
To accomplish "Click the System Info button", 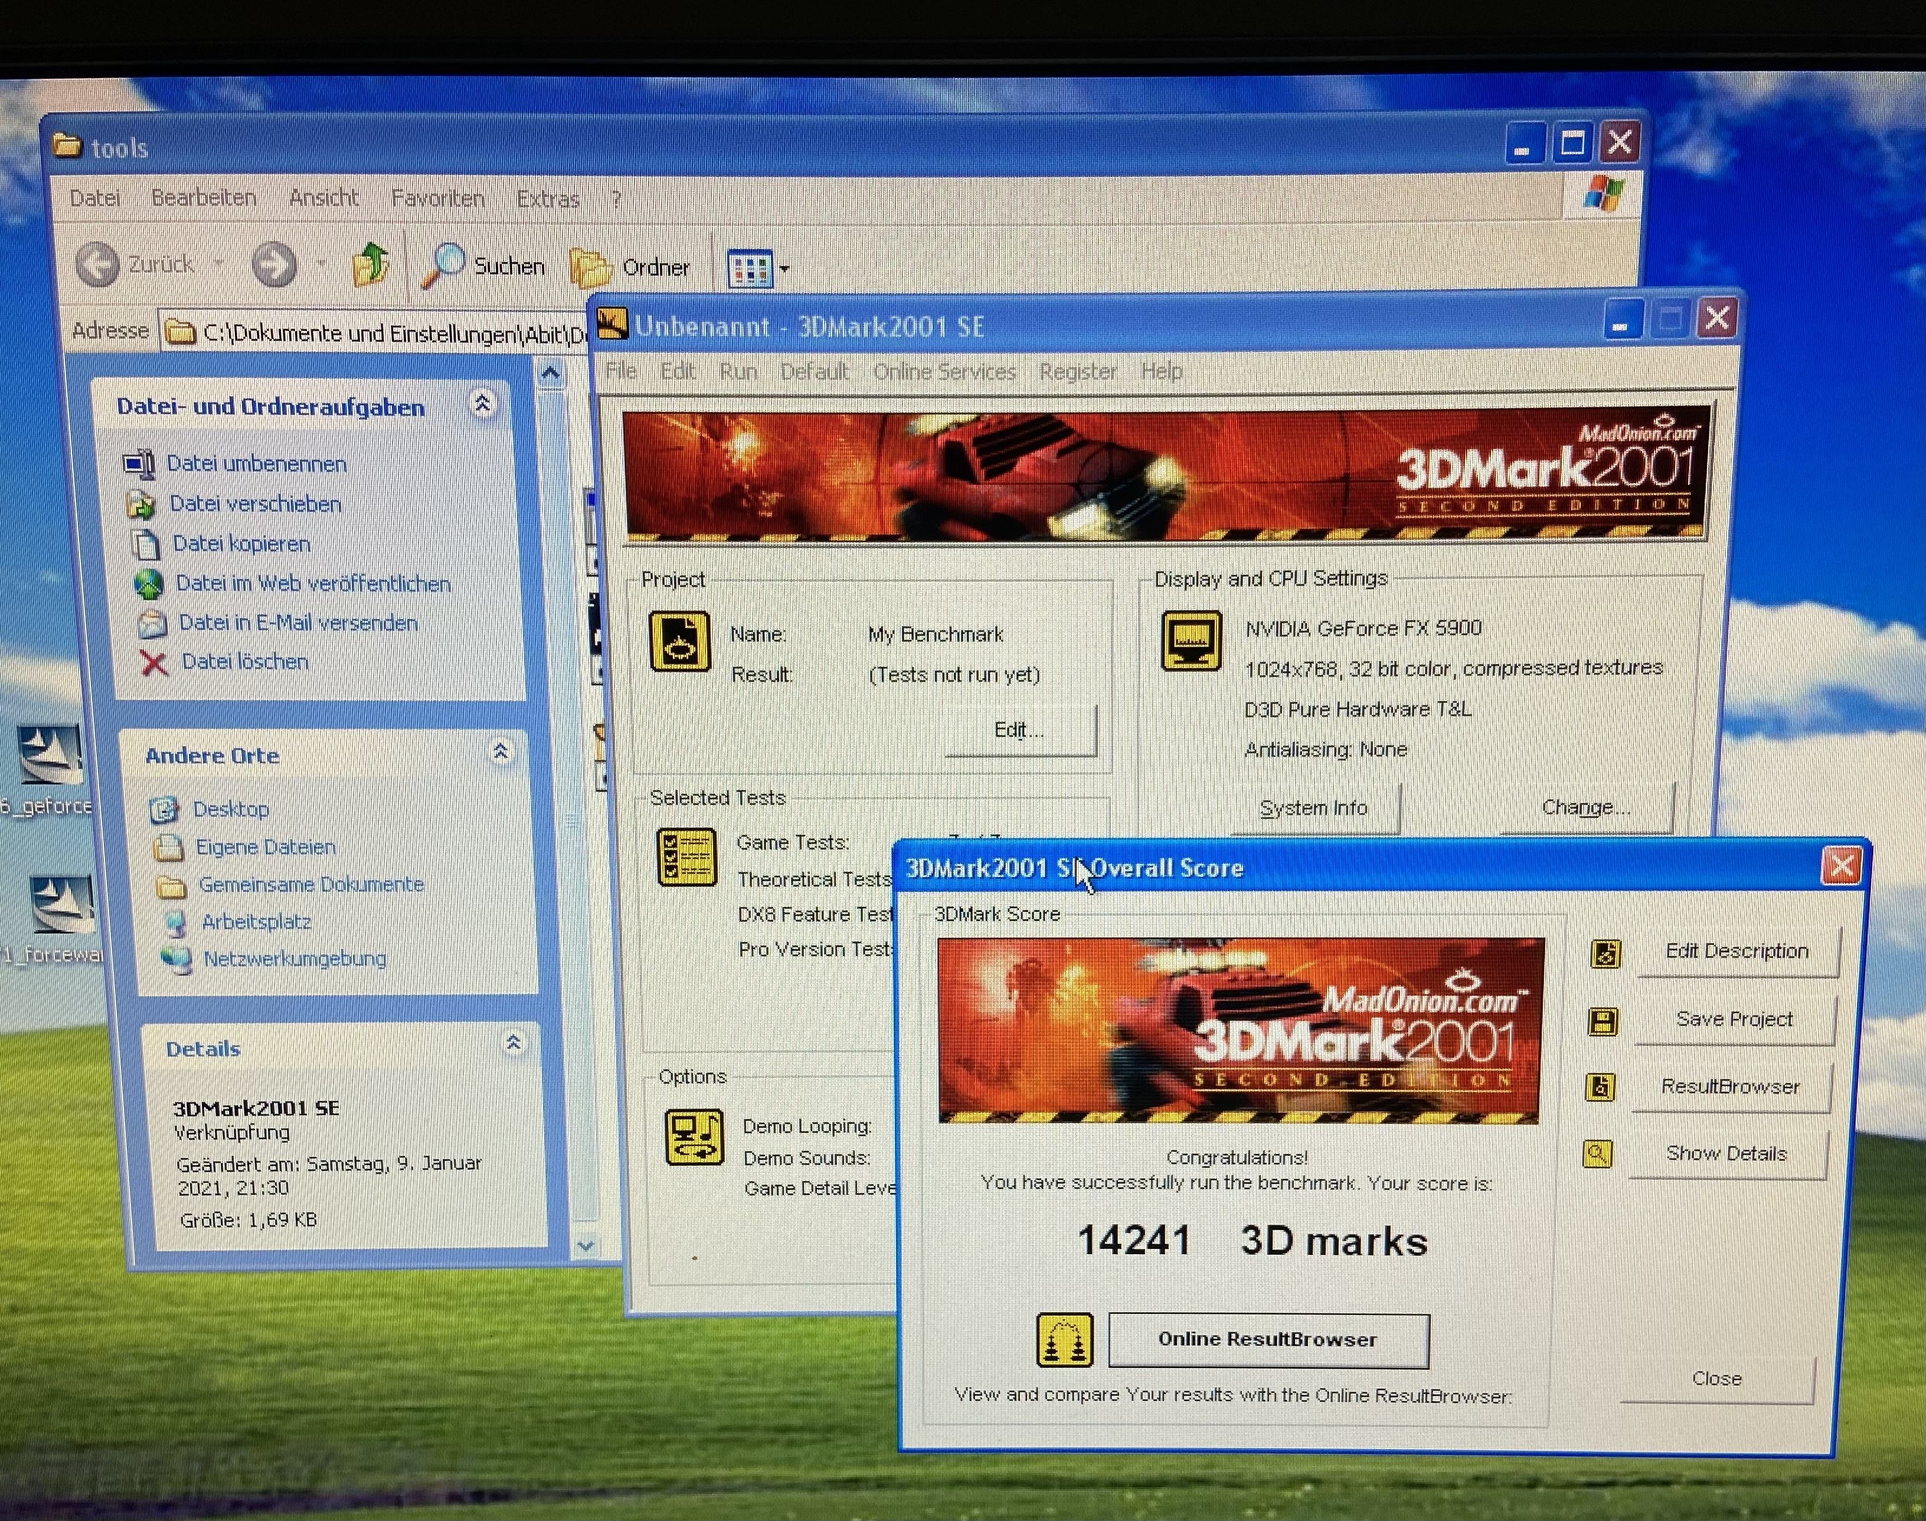I will coord(1315,807).
